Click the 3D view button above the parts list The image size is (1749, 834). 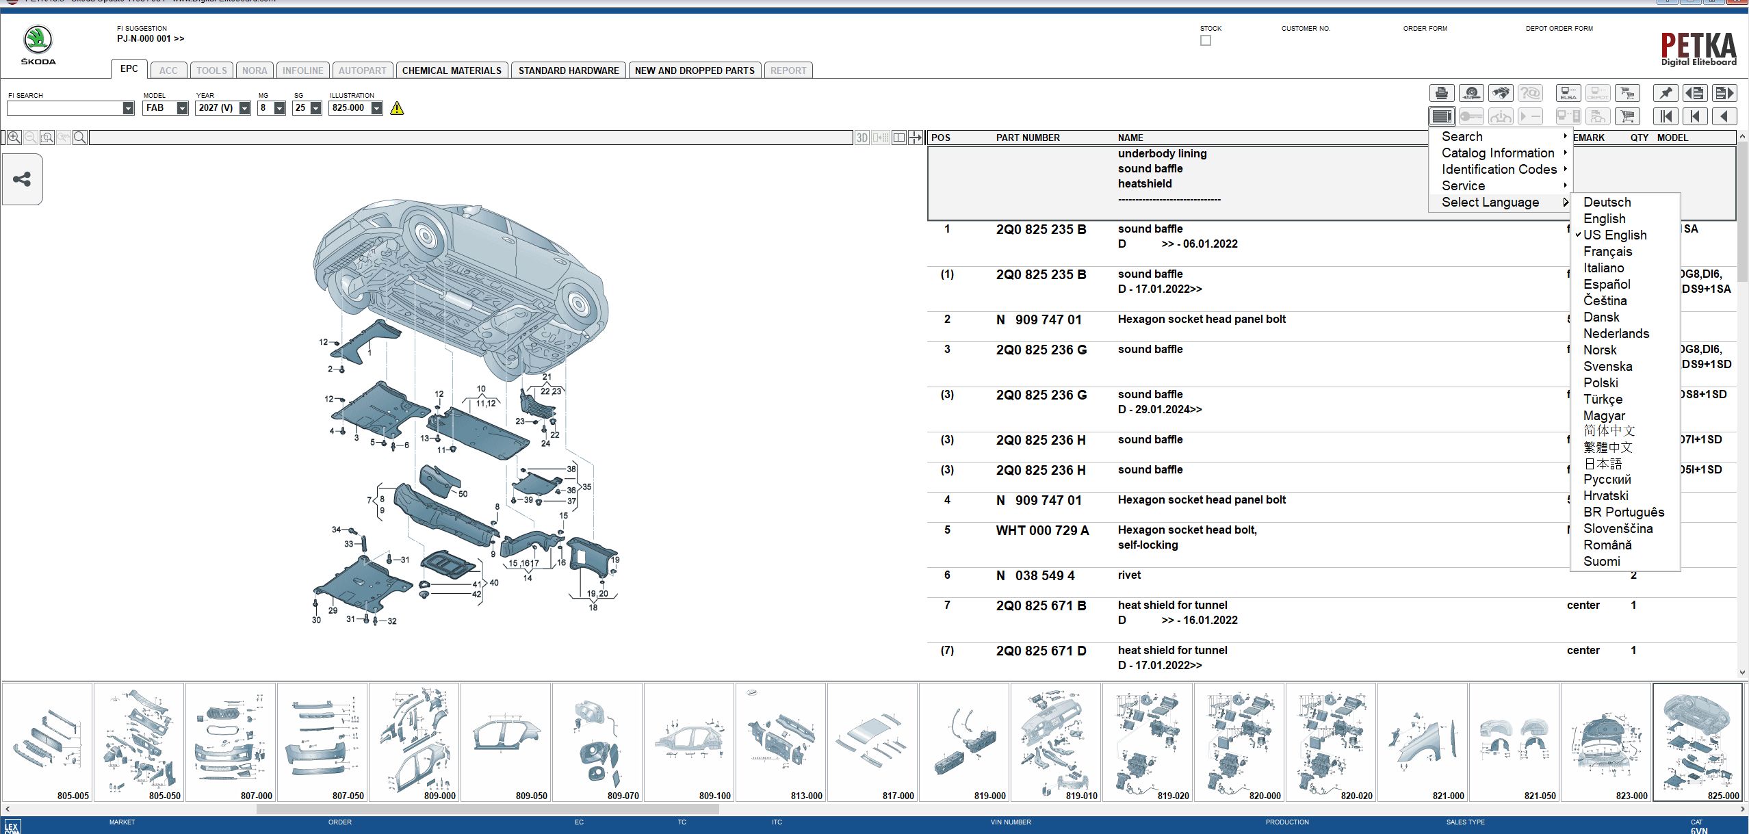[x=861, y=137]
